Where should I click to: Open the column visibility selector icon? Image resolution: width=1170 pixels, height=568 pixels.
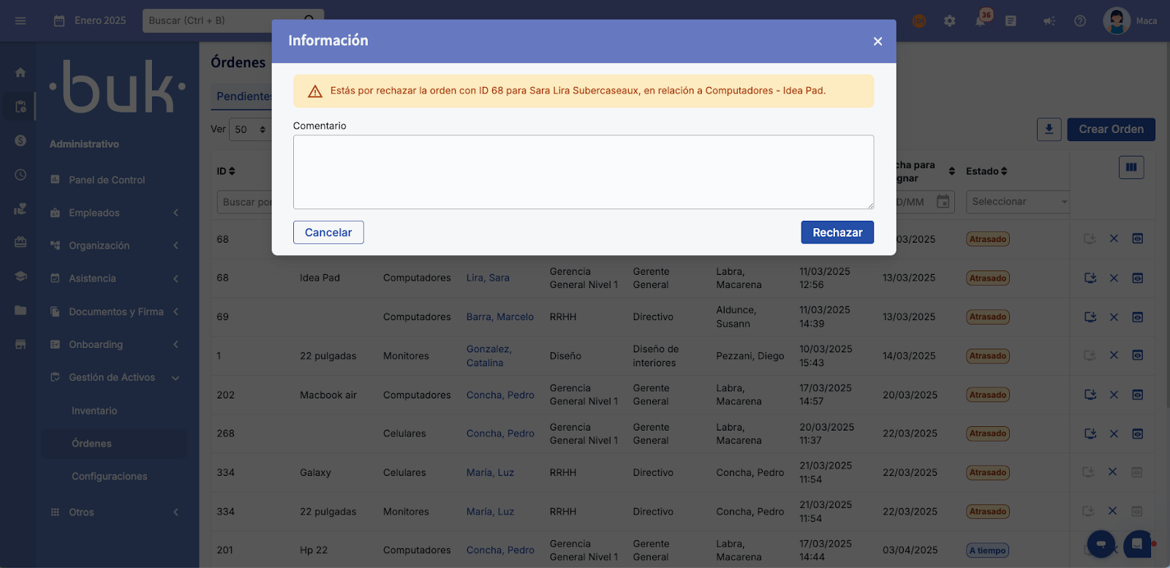click(x=1131, y=167)
